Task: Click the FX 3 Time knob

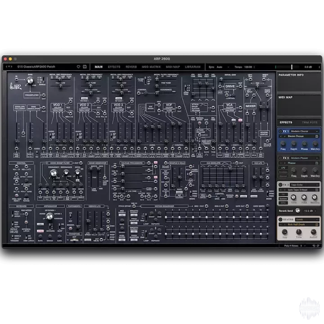Action: pyautogui.click(x=293, y=197)
